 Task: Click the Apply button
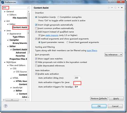pyautogui.click(x=116, y=98)
